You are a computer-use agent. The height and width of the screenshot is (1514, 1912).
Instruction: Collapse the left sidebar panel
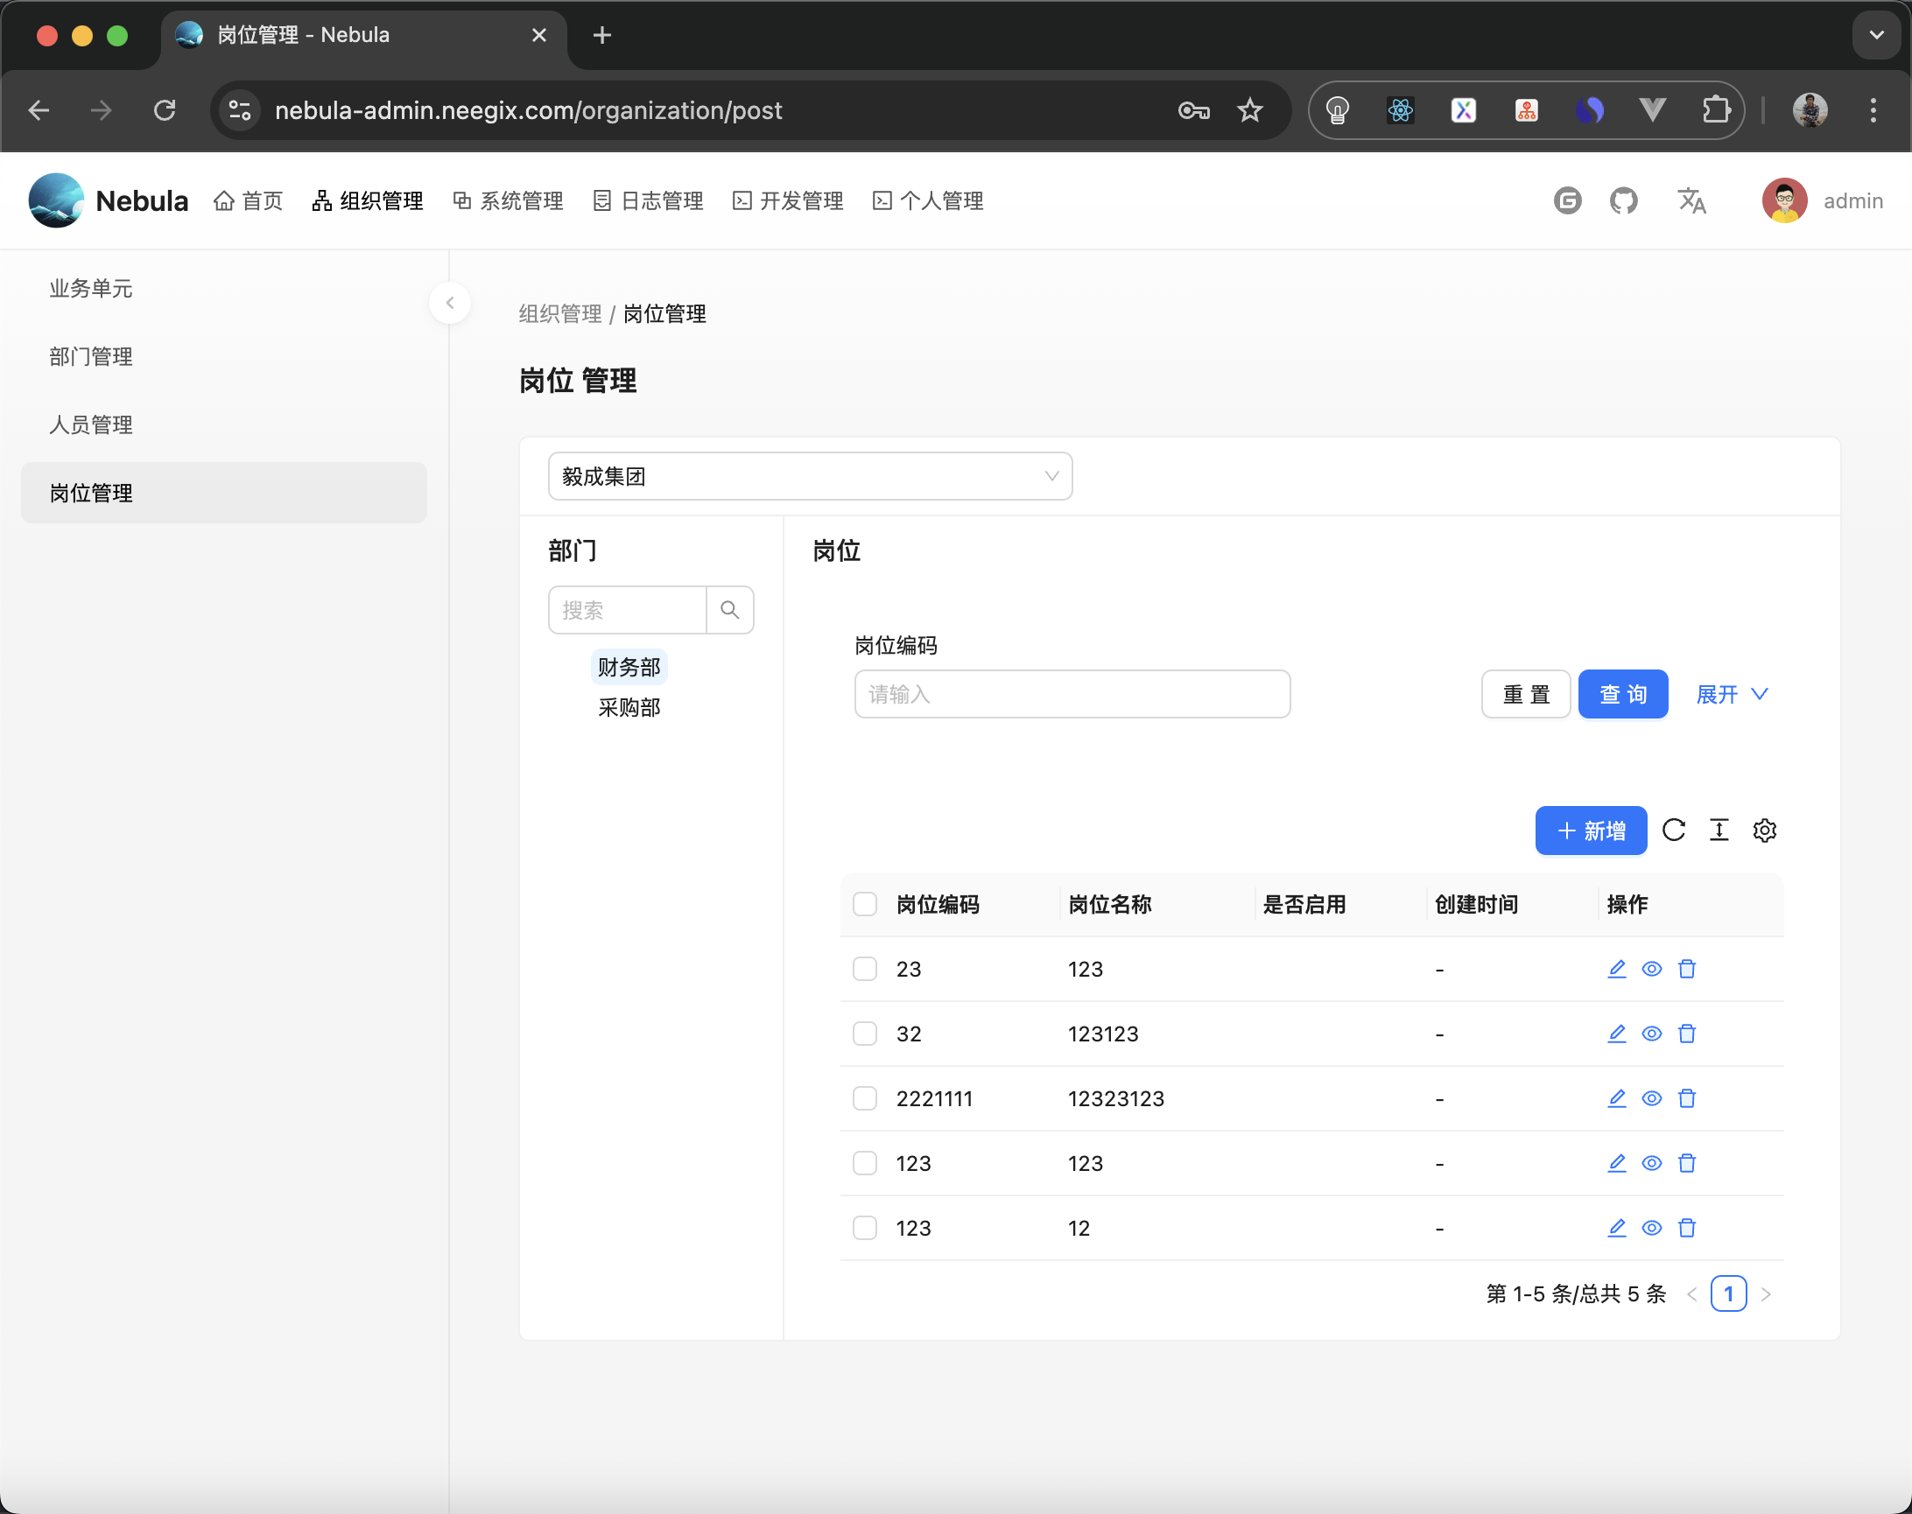pos(451,302)
